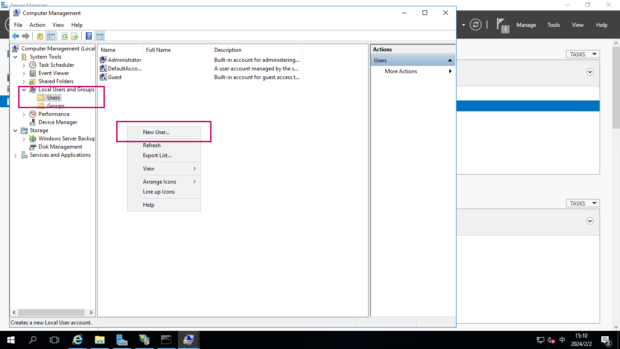Sort by the Name column header
The image size is (620, 349).
[x=121, y=50]
